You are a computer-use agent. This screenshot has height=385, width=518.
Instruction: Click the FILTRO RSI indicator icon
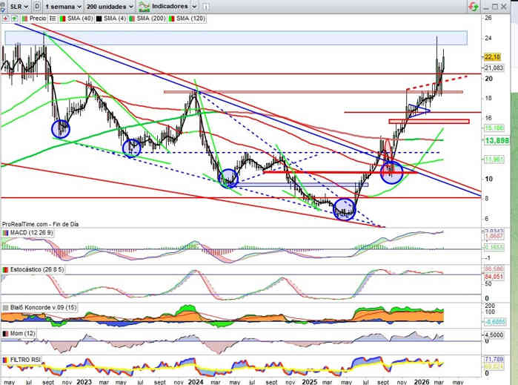(5, 360)
